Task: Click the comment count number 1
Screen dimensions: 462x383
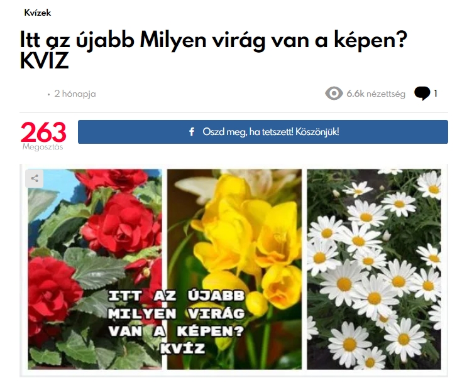Action: point(436,94)
